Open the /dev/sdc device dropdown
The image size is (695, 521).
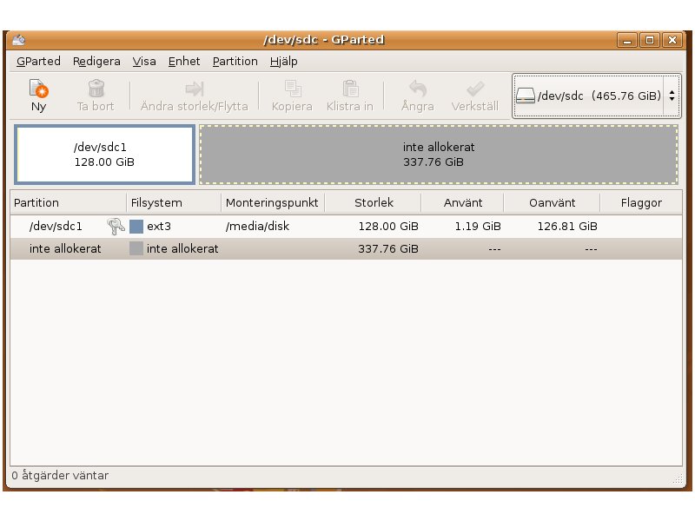(x=597, y=96)
